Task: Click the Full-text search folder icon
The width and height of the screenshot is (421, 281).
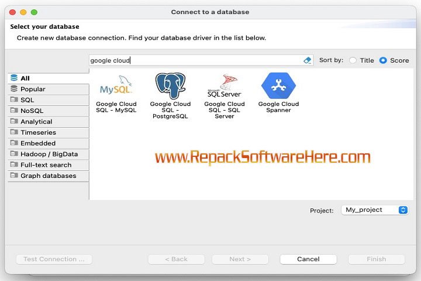Action: pyautogui.click(x=14, y=165)
